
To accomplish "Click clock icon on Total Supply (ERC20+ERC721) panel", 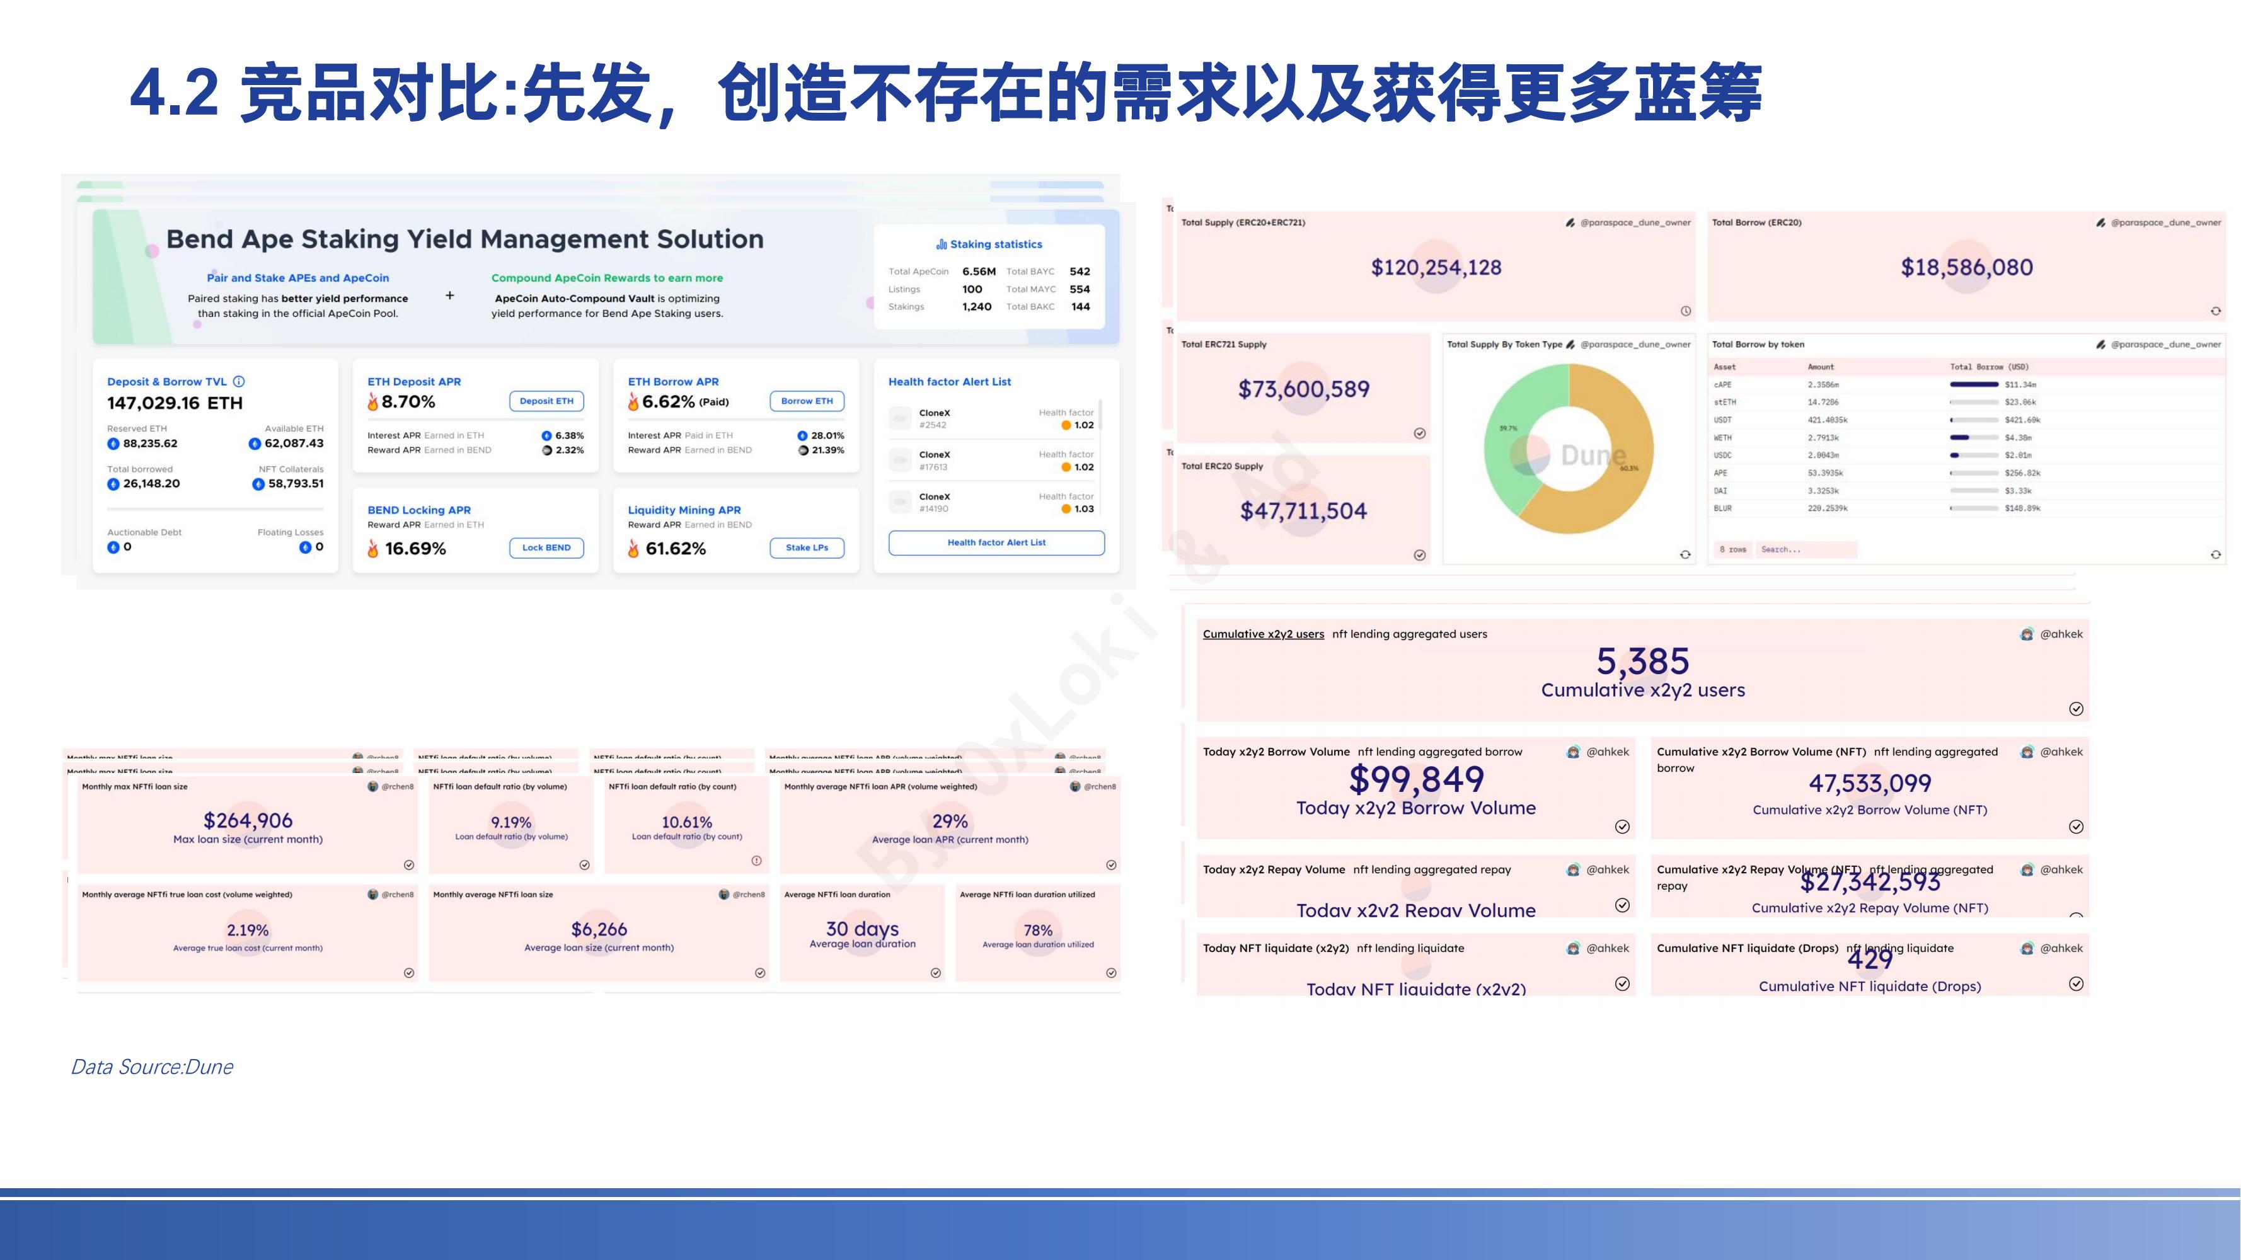I will pyautogui.click(x=1686, y=311).
